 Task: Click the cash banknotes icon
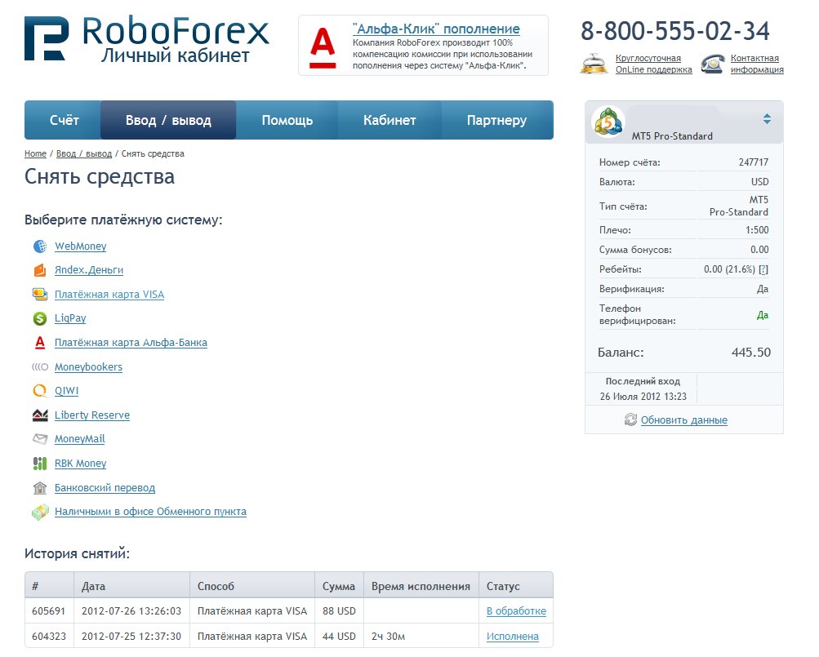[40, 512]
